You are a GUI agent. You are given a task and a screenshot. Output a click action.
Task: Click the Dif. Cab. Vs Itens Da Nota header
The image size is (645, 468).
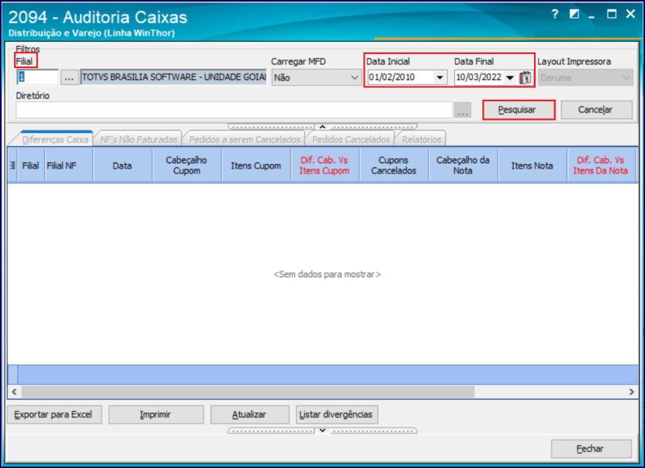point(601,166)
